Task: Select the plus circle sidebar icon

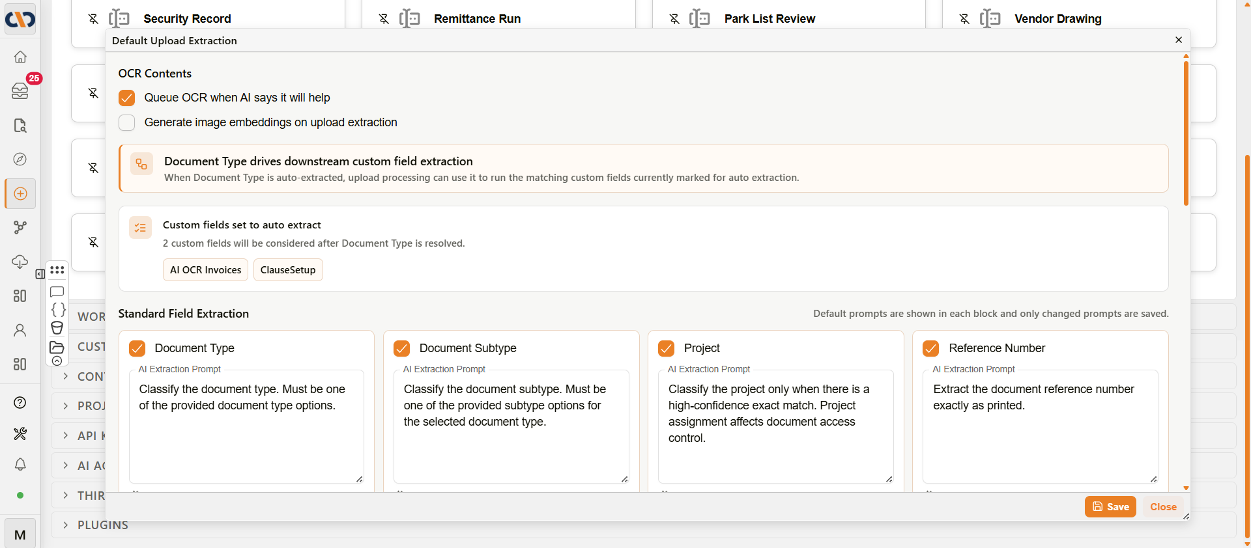Action: [20, 193]
